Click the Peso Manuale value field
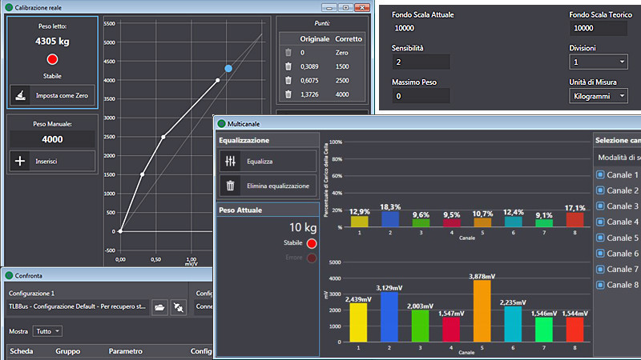 (x=51, y=138)
